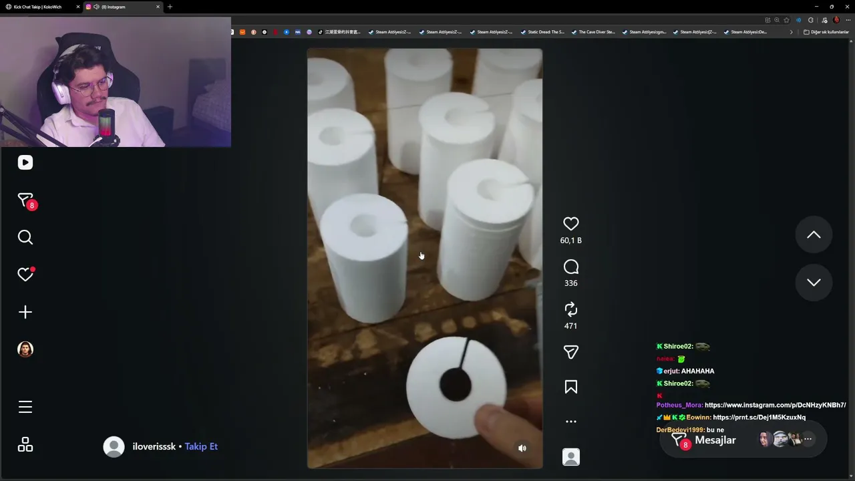Viewport: 855px width, 481px height.
Task: Open iloverisssk's avatar beside the username
Action: [114, 447]
